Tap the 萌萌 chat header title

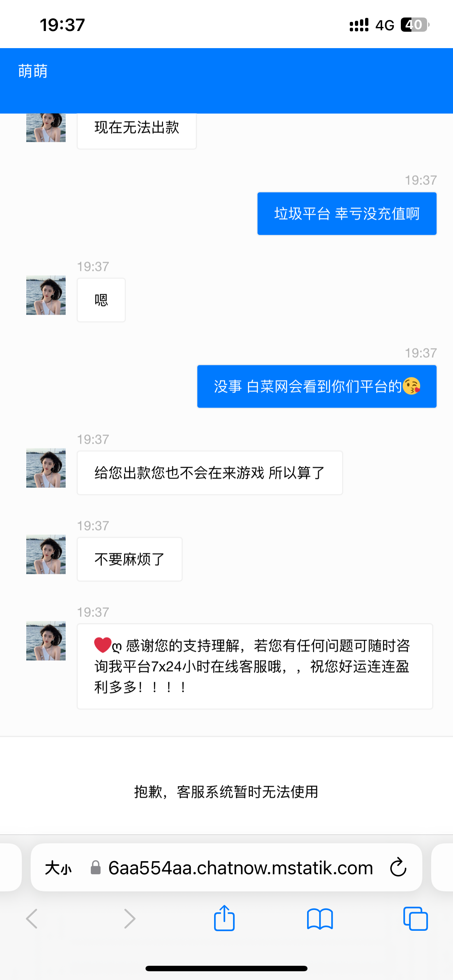tap(33, 71)
